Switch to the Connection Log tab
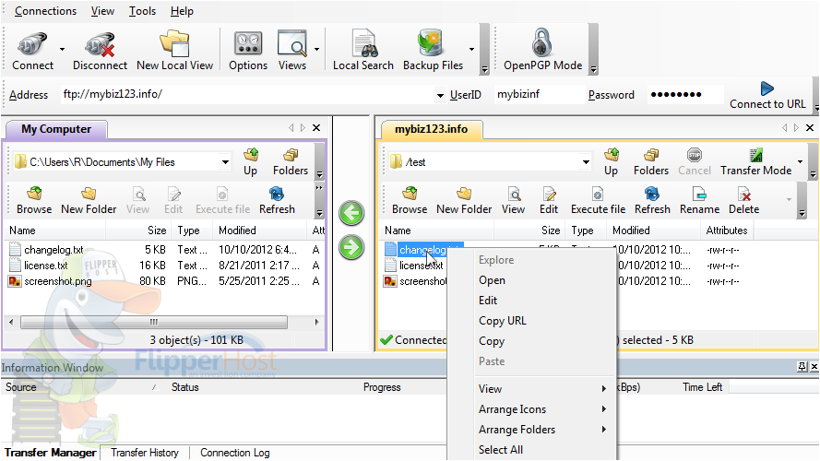820x461 pixels. tap(235, 453)
